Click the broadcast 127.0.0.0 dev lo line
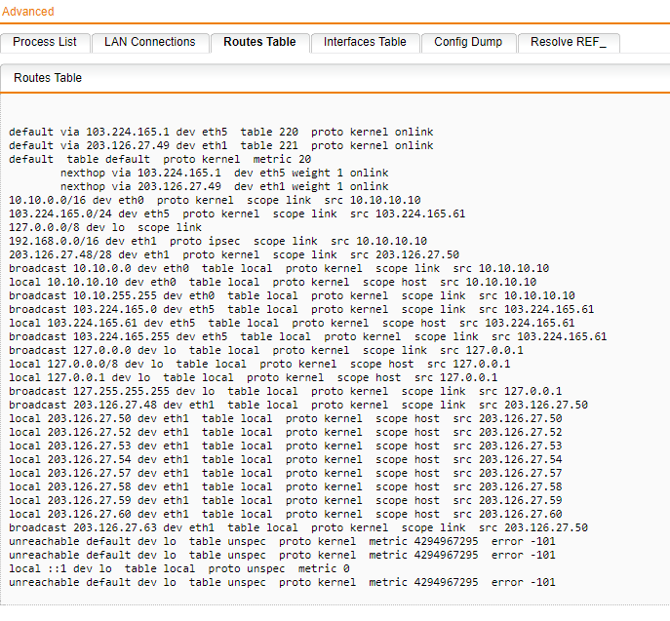The height and width of the screenshot is (621, 670). pos(266,351)
